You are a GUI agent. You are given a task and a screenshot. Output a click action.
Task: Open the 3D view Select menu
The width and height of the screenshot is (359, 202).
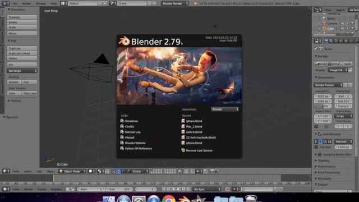[x=28, y=171]
